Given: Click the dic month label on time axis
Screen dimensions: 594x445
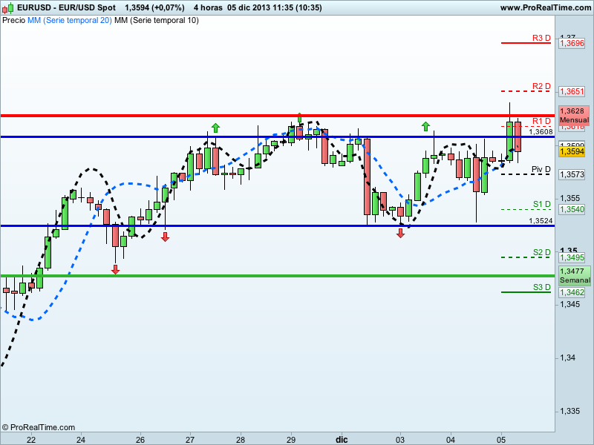Looking at the screenshot, I should 341,439.
